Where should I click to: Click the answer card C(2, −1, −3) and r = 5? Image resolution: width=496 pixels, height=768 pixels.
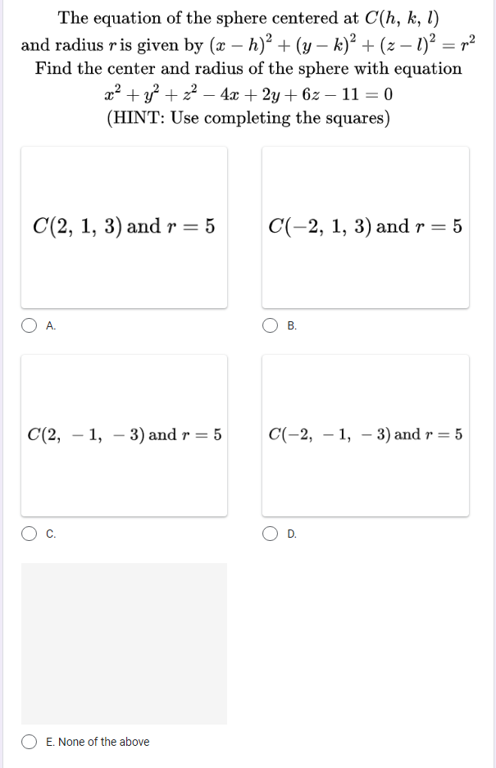[x=124, y=436]
